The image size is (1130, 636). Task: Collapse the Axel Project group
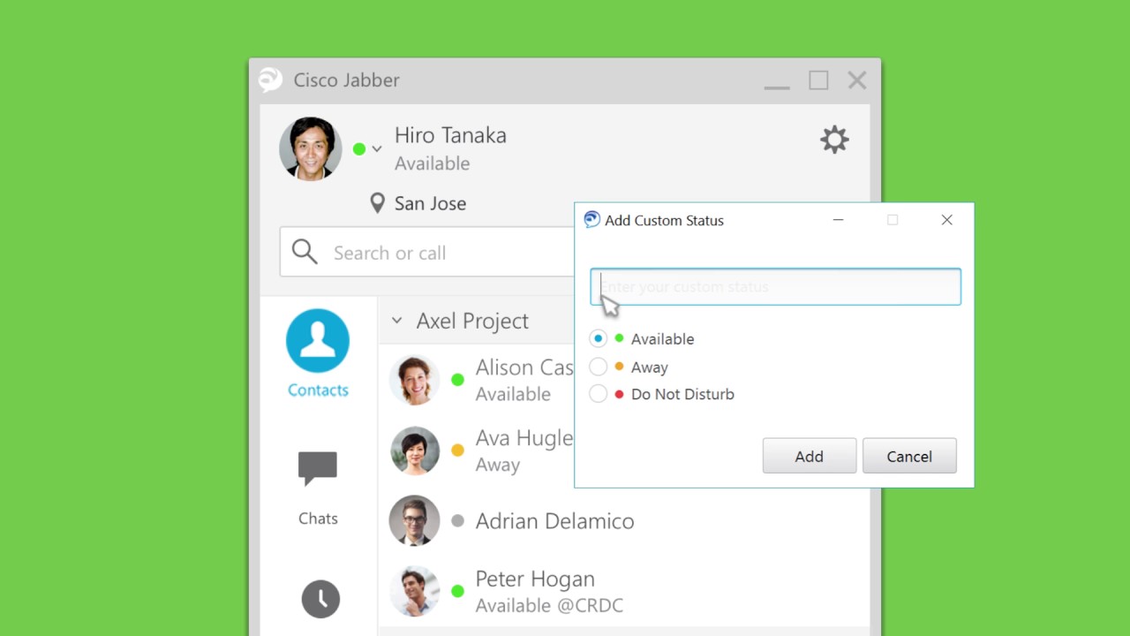point(396,321)
